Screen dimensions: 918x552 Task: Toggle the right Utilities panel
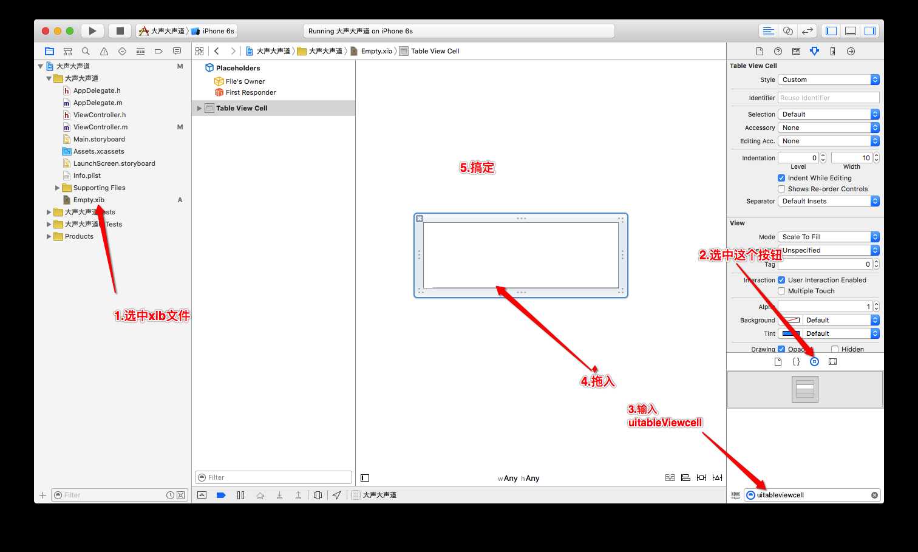coord(870,31)
